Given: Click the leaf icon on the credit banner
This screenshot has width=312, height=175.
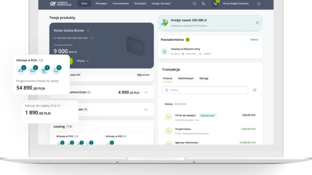Looking at the screenshot, I should coord(165,23).
